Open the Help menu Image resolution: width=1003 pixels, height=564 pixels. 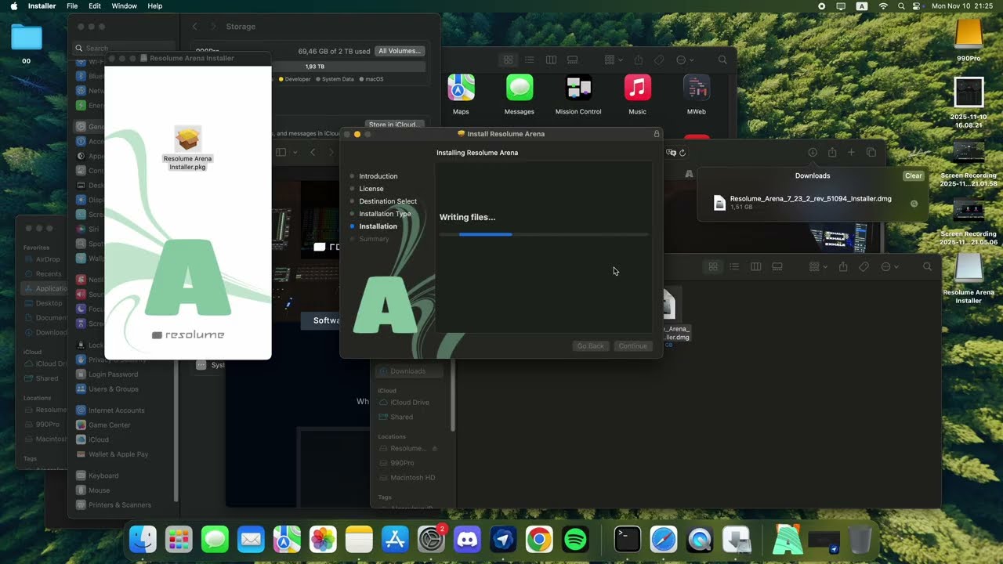coord(155,5)
